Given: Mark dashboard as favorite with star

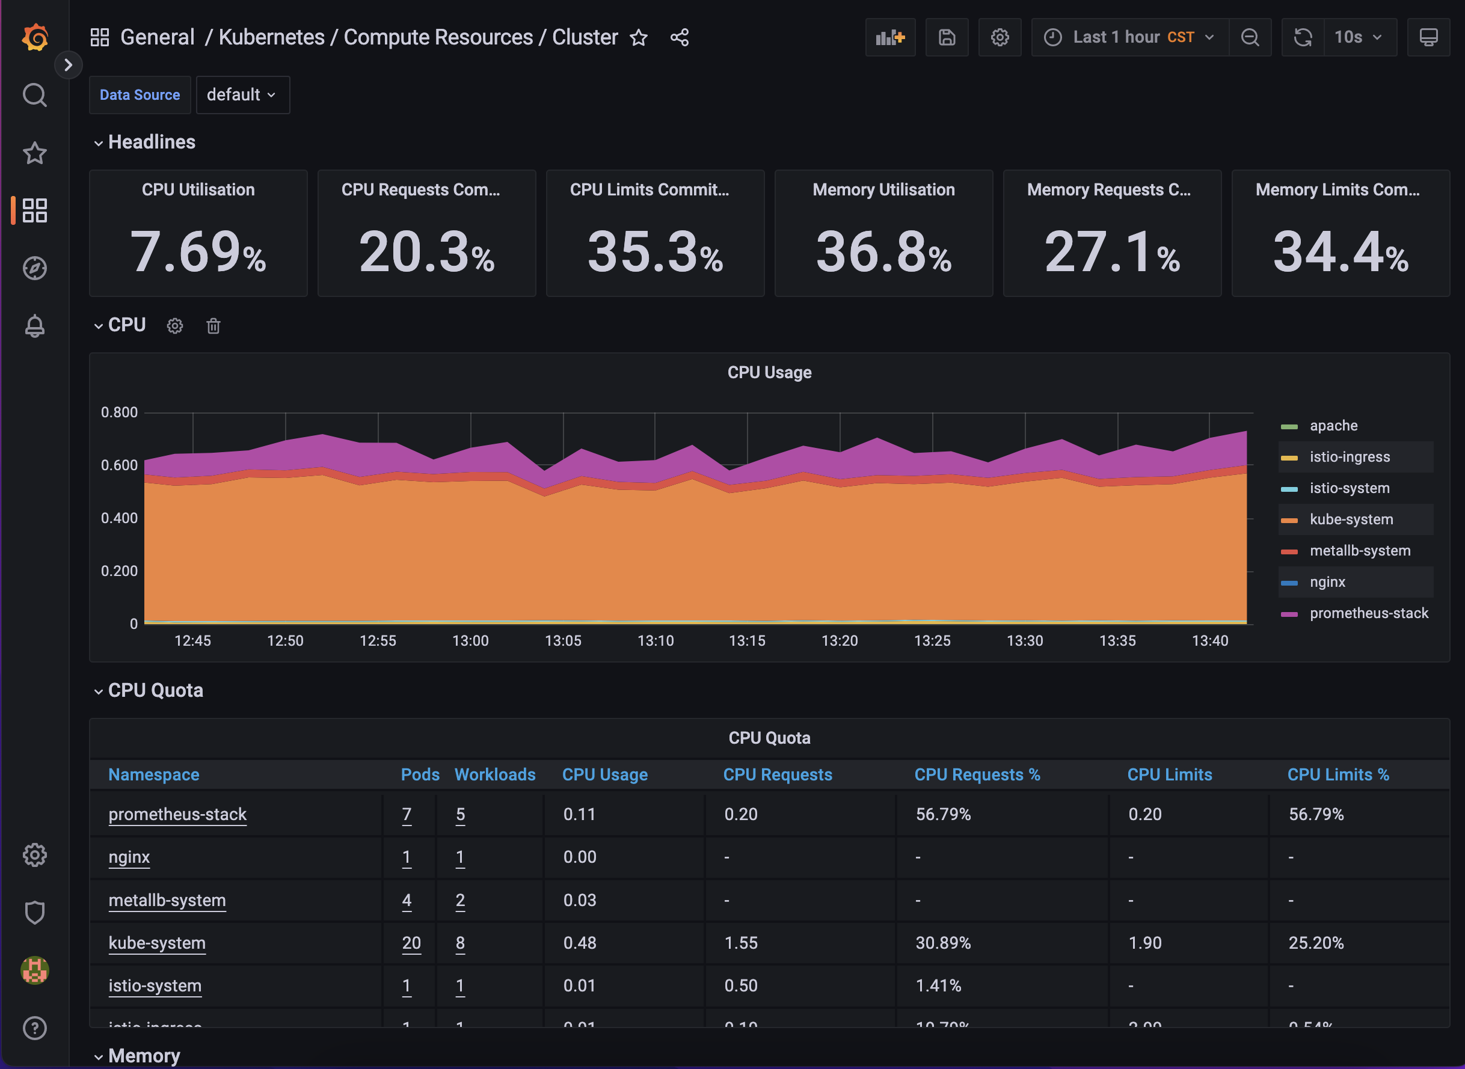Looking at the screenshot, I should pos(638,37).
